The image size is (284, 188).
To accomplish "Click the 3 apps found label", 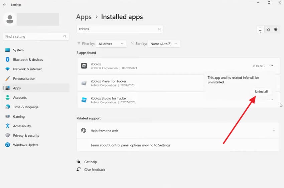I will pos(86,53).
